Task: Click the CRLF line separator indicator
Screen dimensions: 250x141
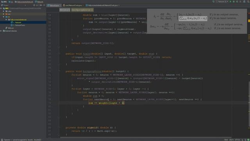Action: [x=232, y=140]
